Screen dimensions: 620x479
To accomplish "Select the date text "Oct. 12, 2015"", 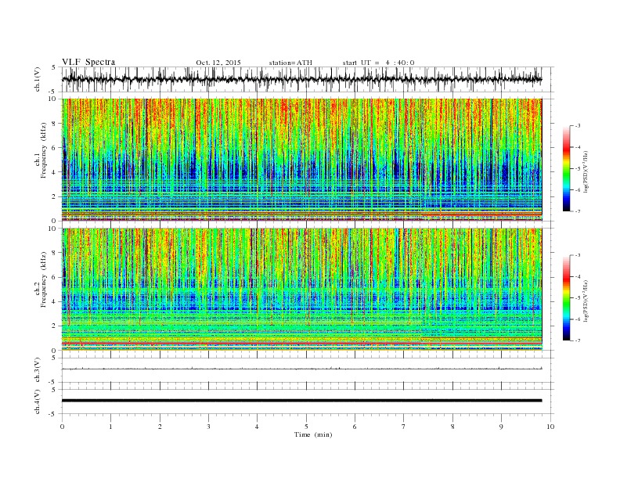I will tap(218, 63).
